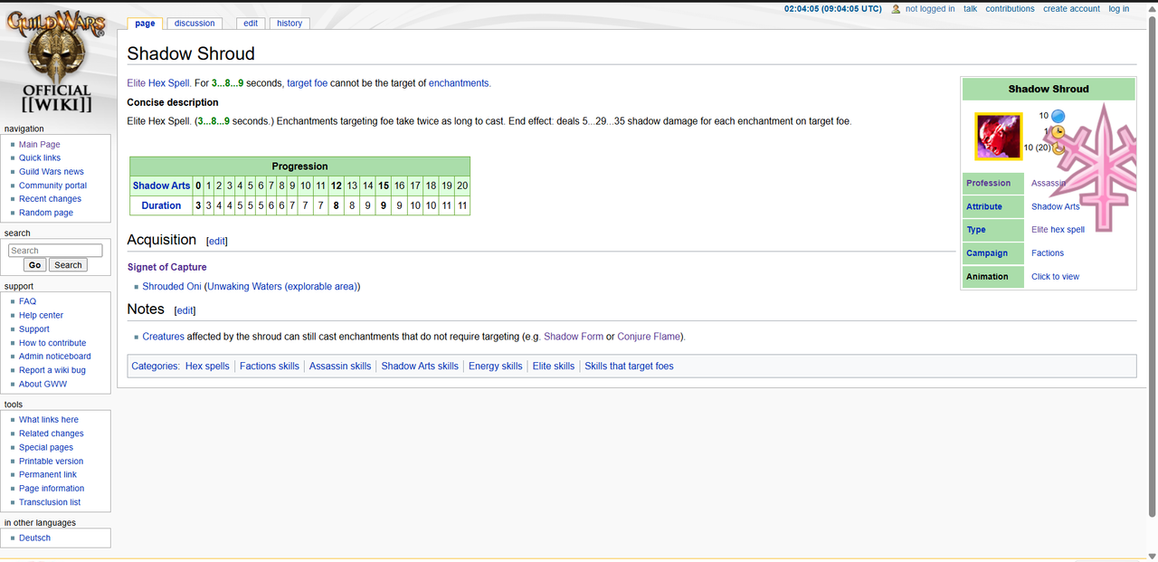The image size is (1158, 562).
Task: Load a Random page
Action: tap(46, 213)
